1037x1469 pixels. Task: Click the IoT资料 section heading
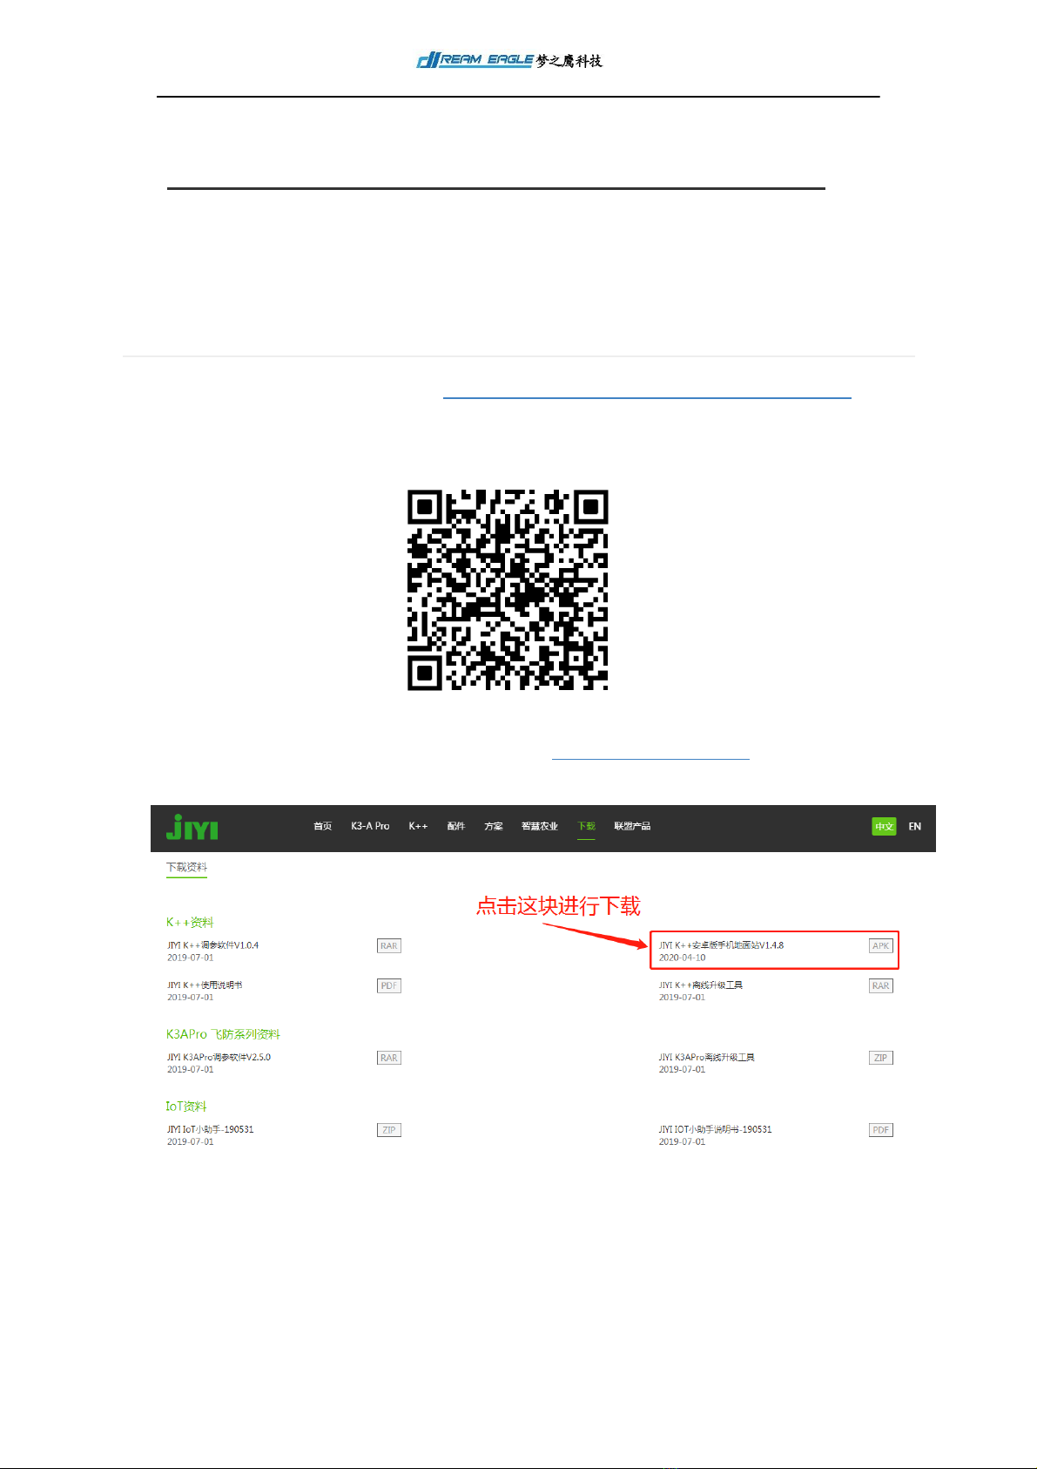pos(186,1107)
